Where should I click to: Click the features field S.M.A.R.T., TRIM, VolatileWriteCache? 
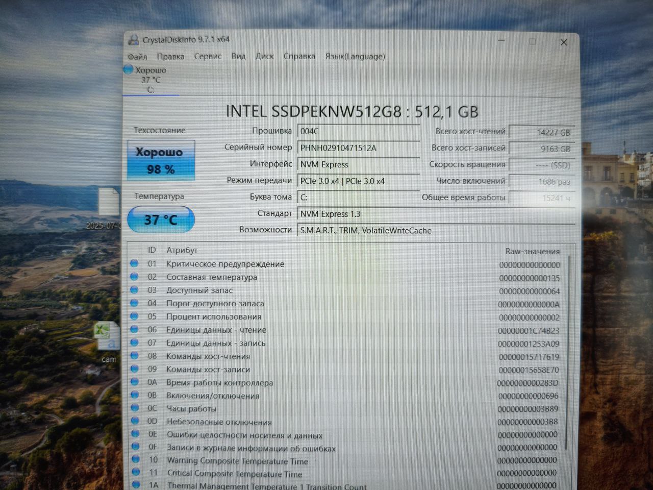click(x=436, y=231)
